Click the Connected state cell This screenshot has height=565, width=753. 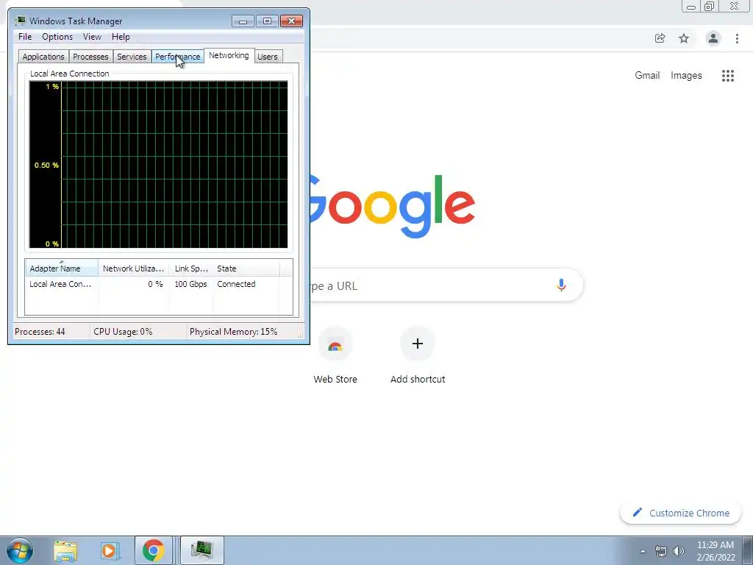[x=236, y=284]
